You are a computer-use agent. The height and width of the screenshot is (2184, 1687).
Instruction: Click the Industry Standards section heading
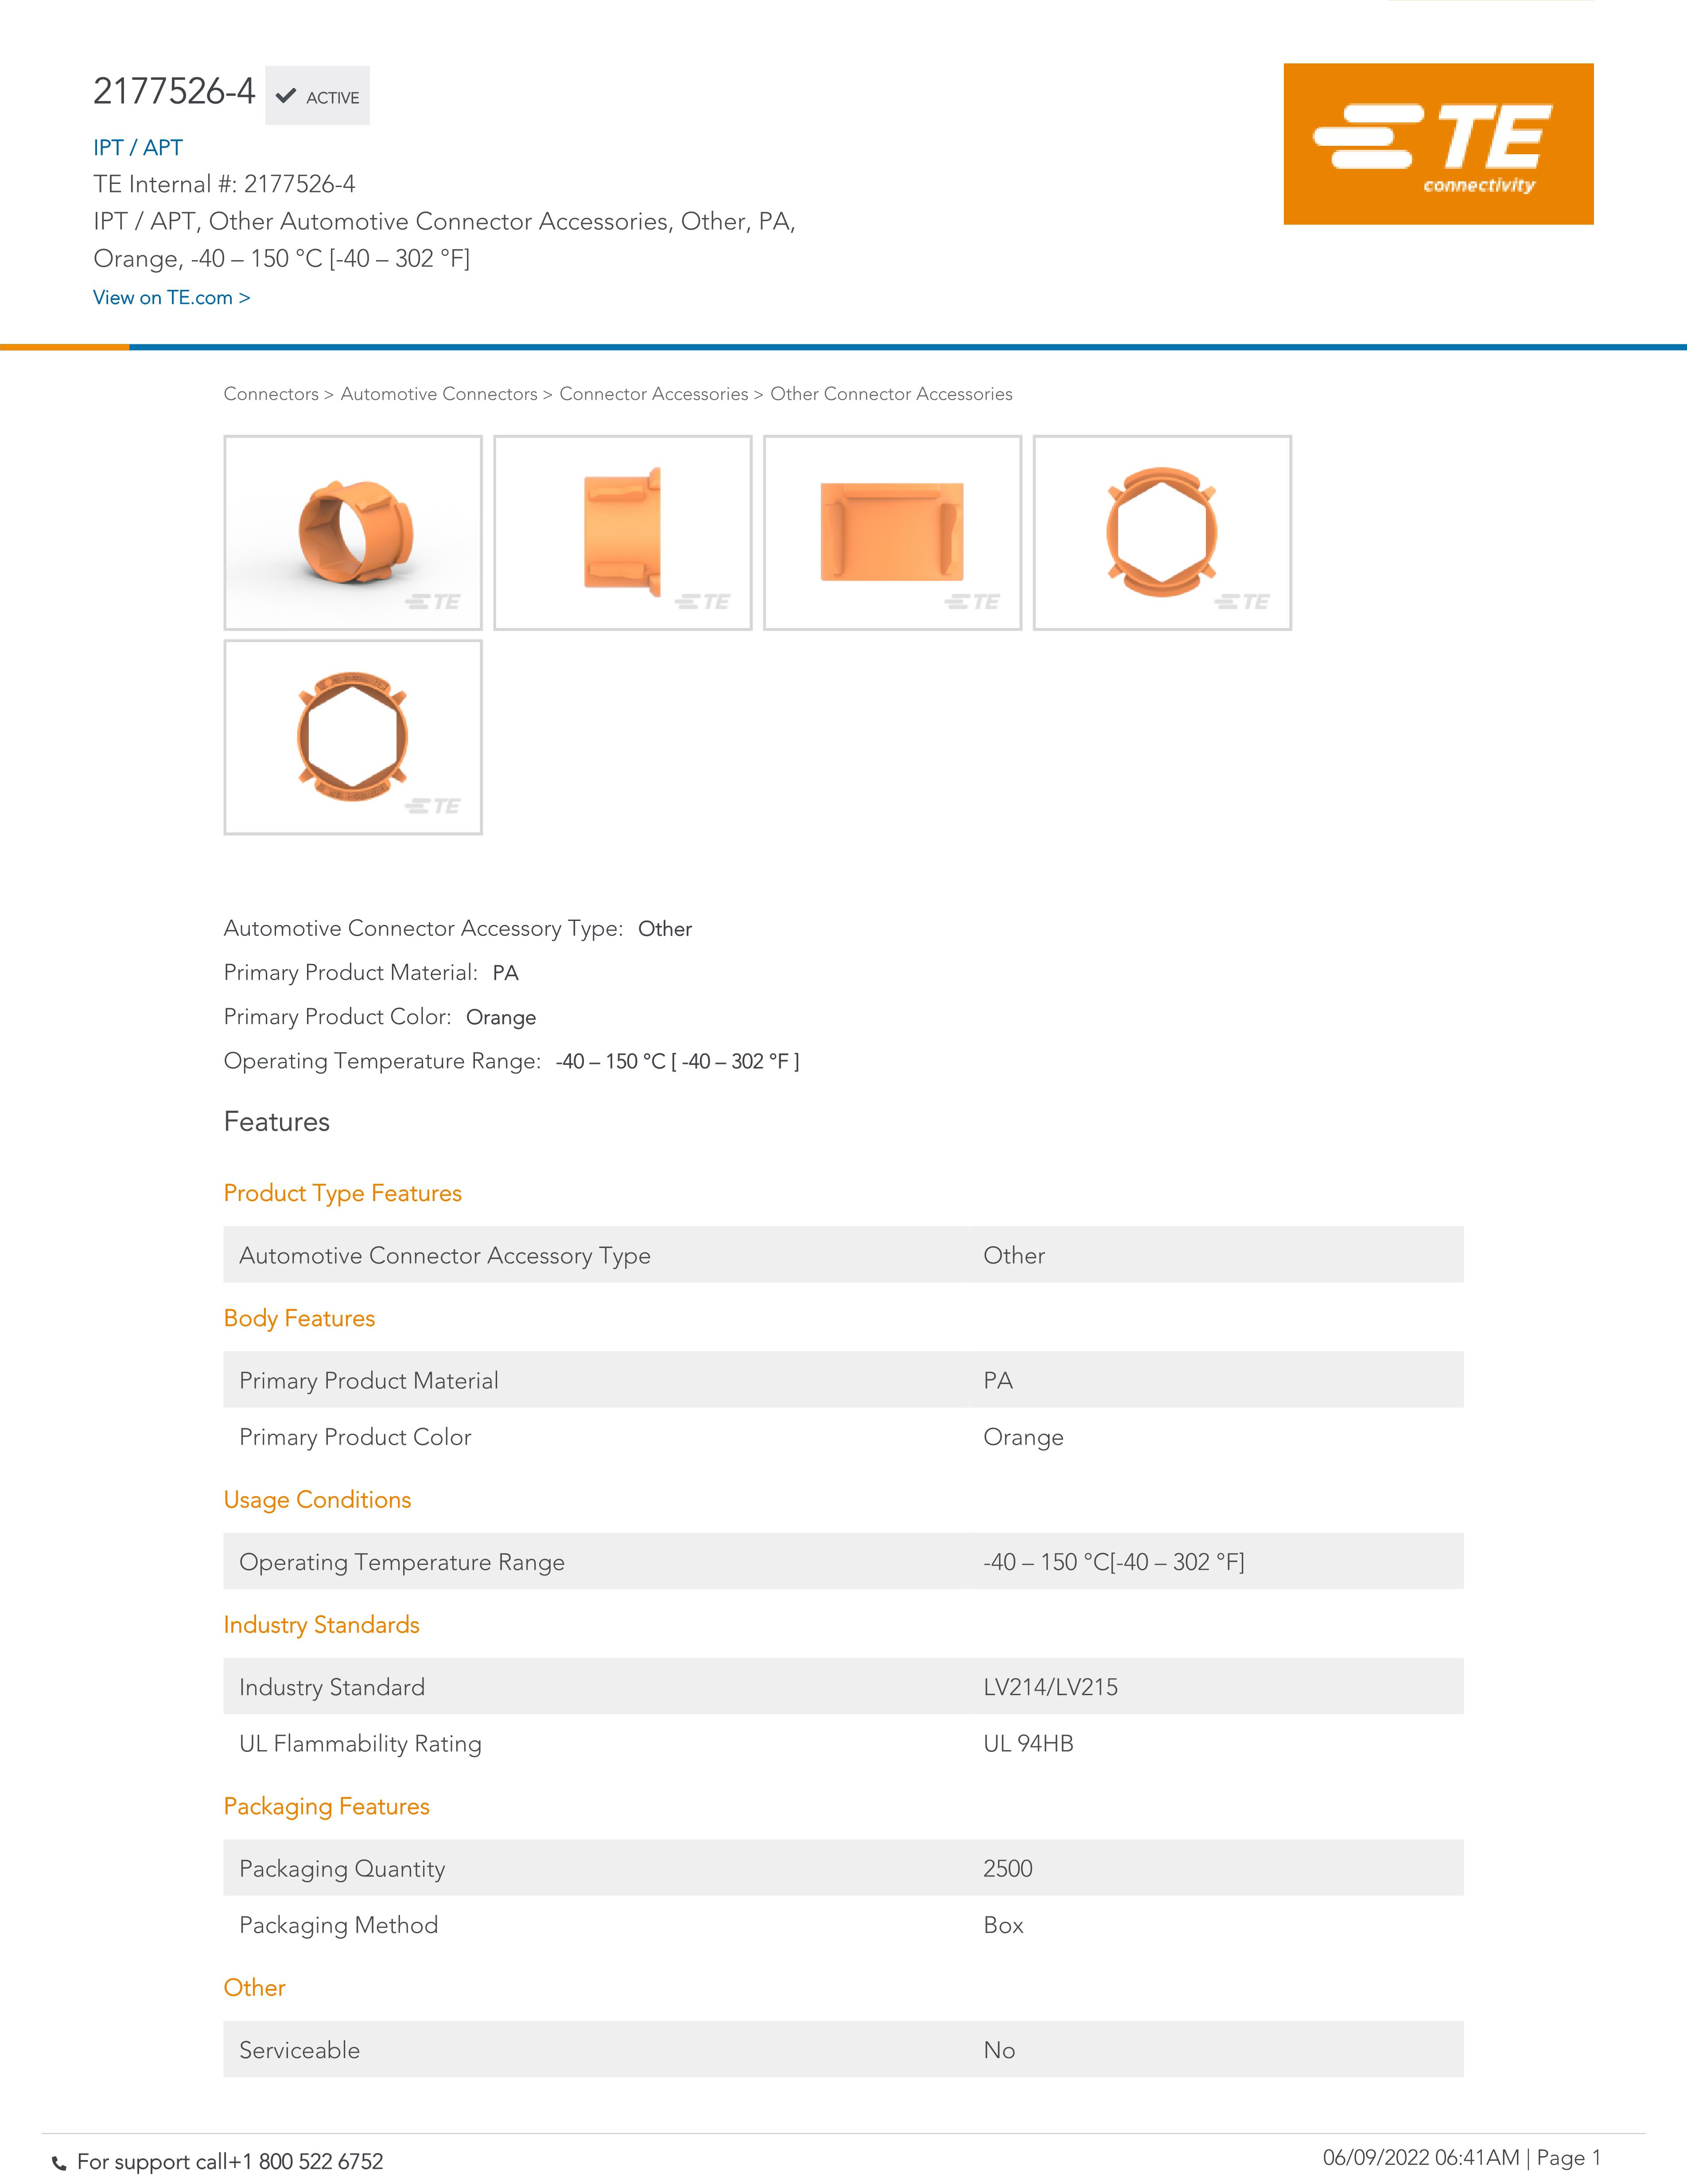(x=322, y=1625)
